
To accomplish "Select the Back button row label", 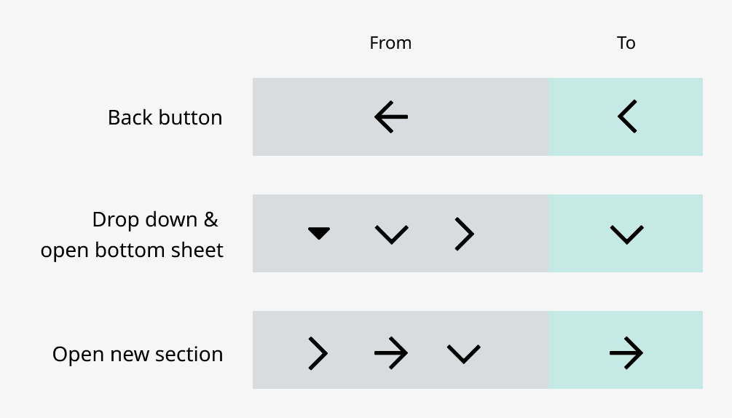I will pyautogui.click(x=165, y=117).
